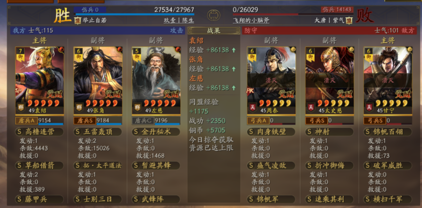Click the 群 faction badge on 袁绍's card
The height and width of the screenshot is (208, 422).
(21, 107)
